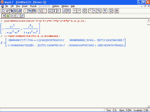Open the File menu

(x=7, y=6)
